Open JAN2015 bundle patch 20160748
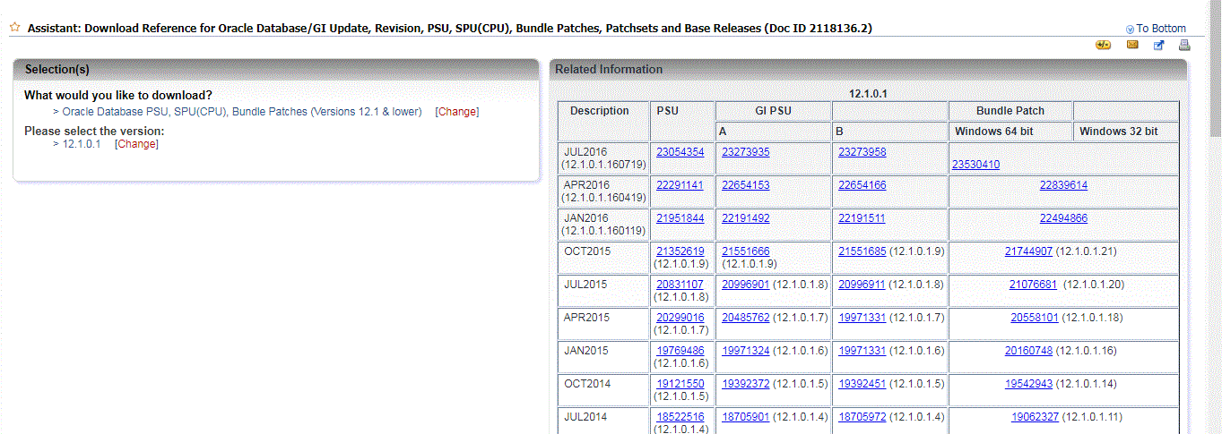 [x=1028, y=351]
